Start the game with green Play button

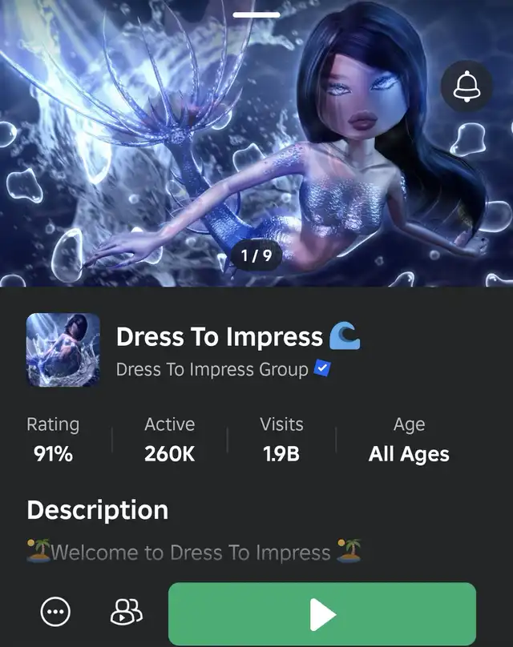tap(322, 614)
